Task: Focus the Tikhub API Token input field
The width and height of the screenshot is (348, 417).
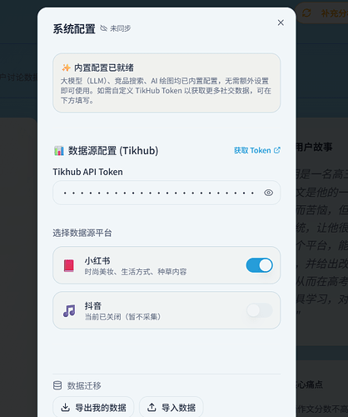Action: [x=167, y=193]
